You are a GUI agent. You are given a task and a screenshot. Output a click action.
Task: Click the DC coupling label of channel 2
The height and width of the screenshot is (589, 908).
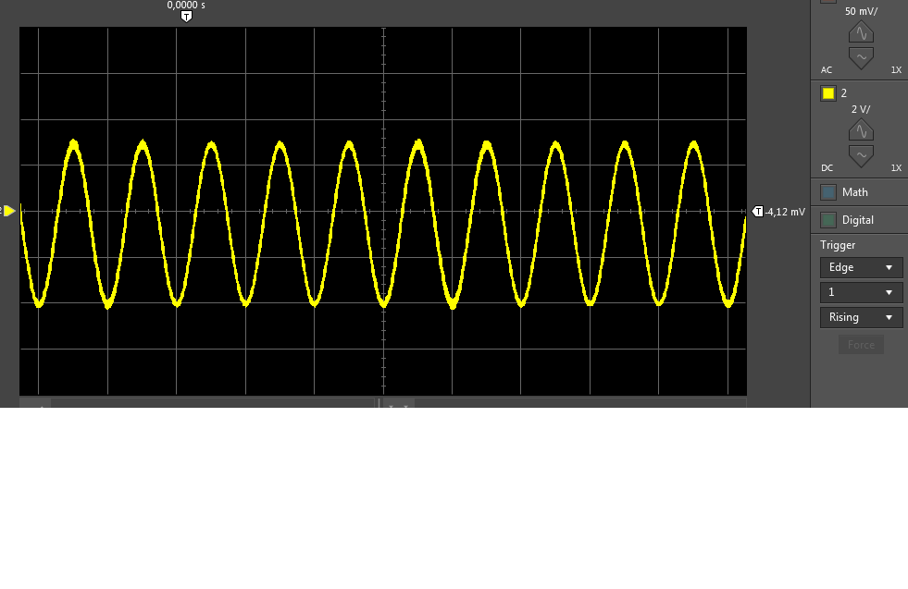click(x=827, y=167)
